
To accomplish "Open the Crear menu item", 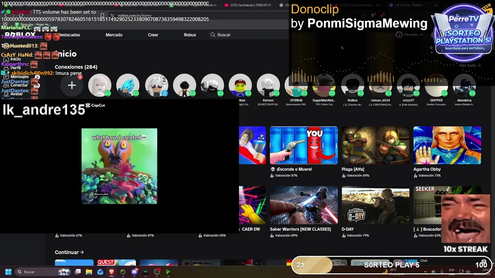I will [153, 35].
